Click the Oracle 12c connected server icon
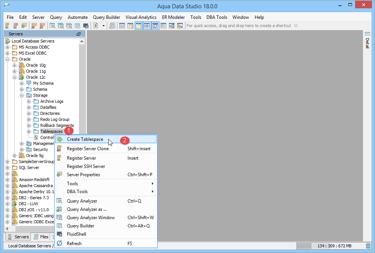Viewport: 375px width, 253px height. (22, 77)
